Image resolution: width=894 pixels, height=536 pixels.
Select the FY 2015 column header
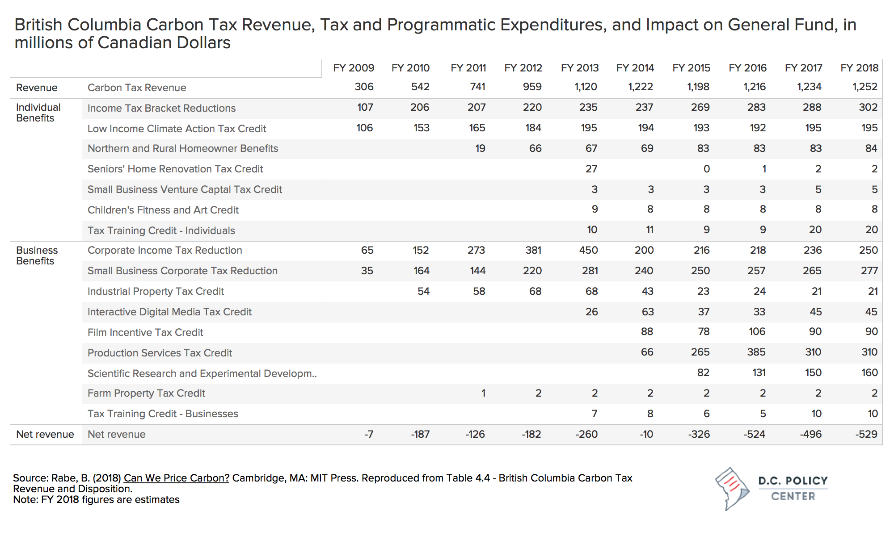[x=692, y=68]
